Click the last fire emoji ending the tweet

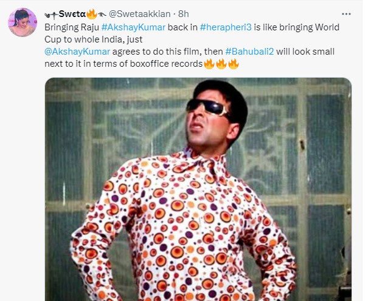233,63
